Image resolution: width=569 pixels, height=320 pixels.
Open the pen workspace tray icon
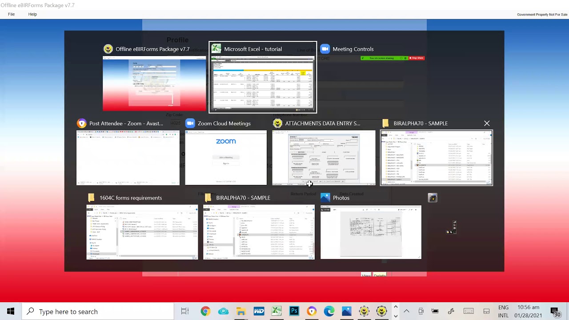tap(451, 312)
